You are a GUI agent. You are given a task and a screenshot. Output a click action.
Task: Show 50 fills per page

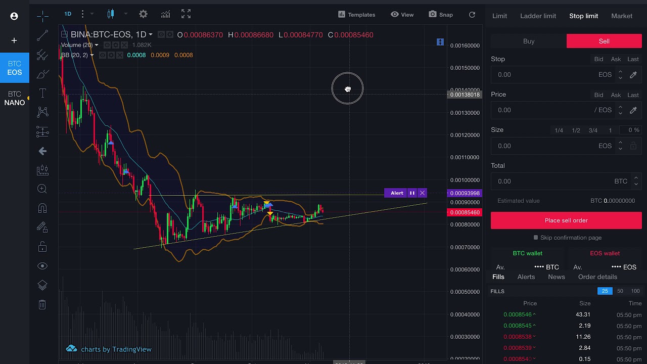[x=620, y=291]
